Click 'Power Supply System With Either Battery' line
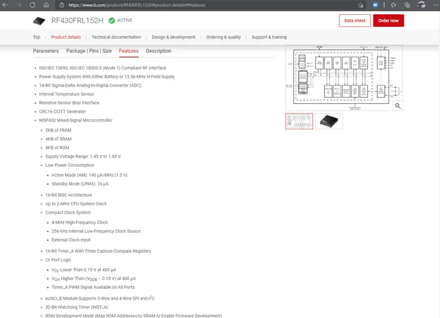The height and width of the screenshot is (318, 440). pyautogui.click(x=106, y=77)
